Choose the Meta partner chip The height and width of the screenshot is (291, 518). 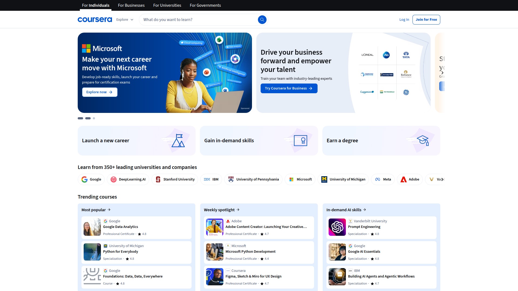383,179
